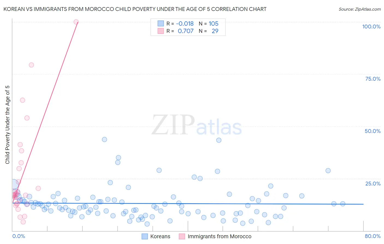Select the Koreans legend label

pos(160,236)
